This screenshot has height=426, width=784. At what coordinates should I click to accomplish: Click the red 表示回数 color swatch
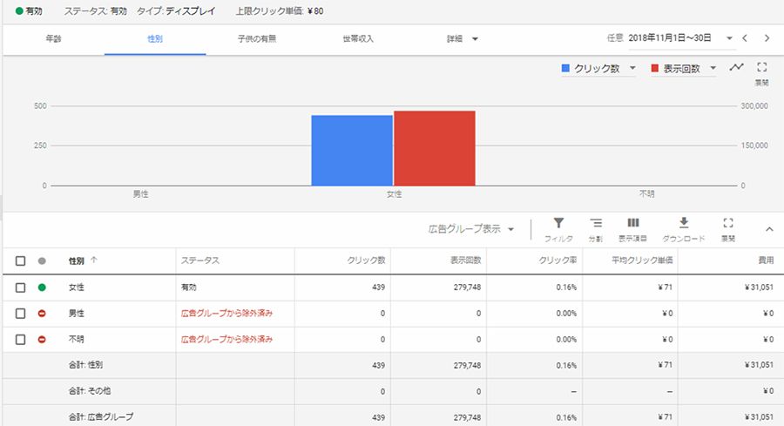(x=654, y=69)
